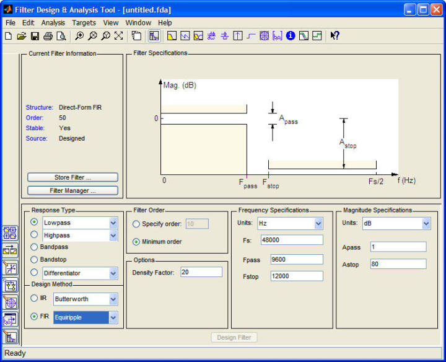This screenshot has width=446, height=362.
Task: Open the Lowpass type dropdown
Action: (113, 223)
